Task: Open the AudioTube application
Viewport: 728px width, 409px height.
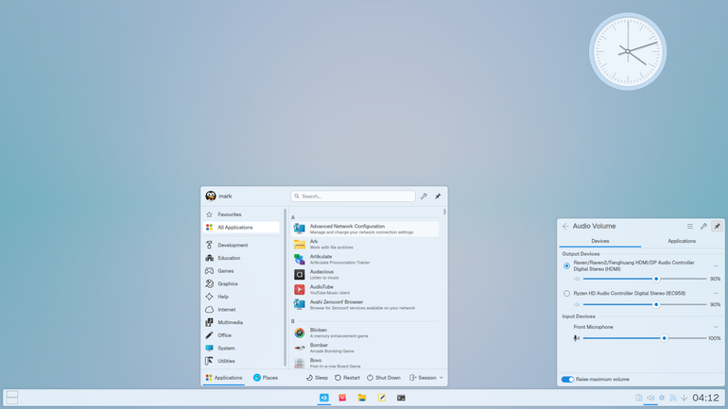Action: point(365,289)
